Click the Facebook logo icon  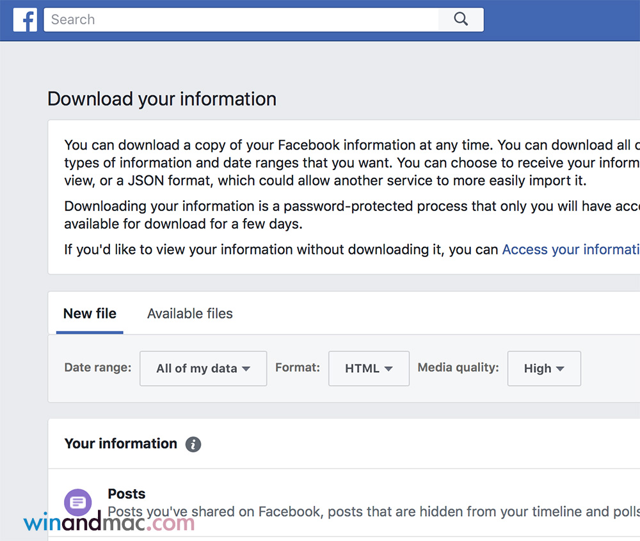pyautogui.click(x=25, y=20)
